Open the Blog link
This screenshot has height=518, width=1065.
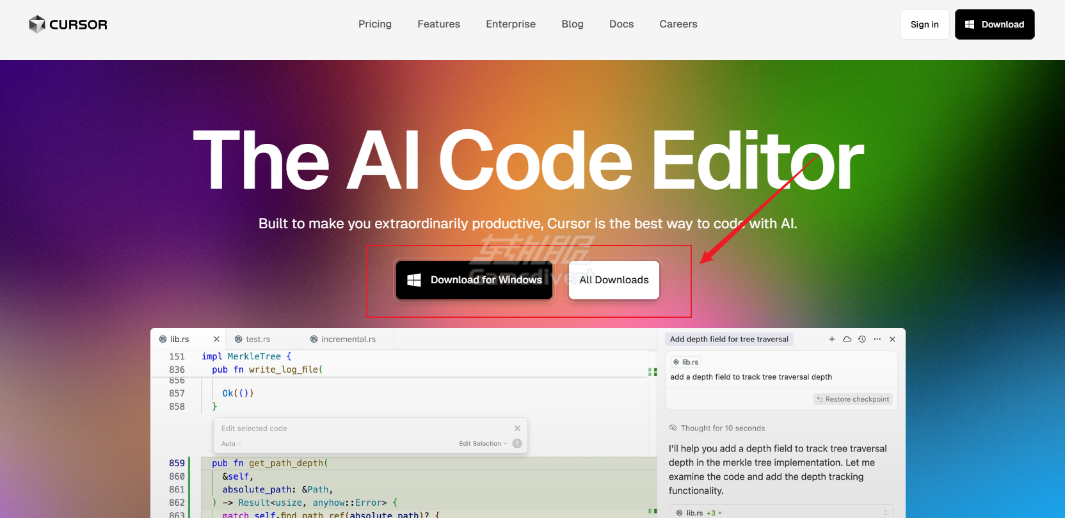pyautogui.click(x=572, y=24)
